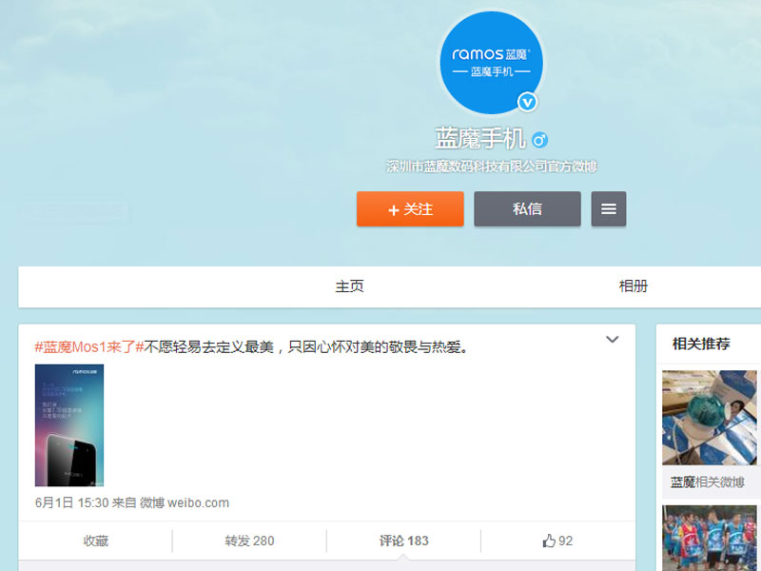Click the verified V badge on avatar
This screenshot has height=571, width=761.
point(528,102)
